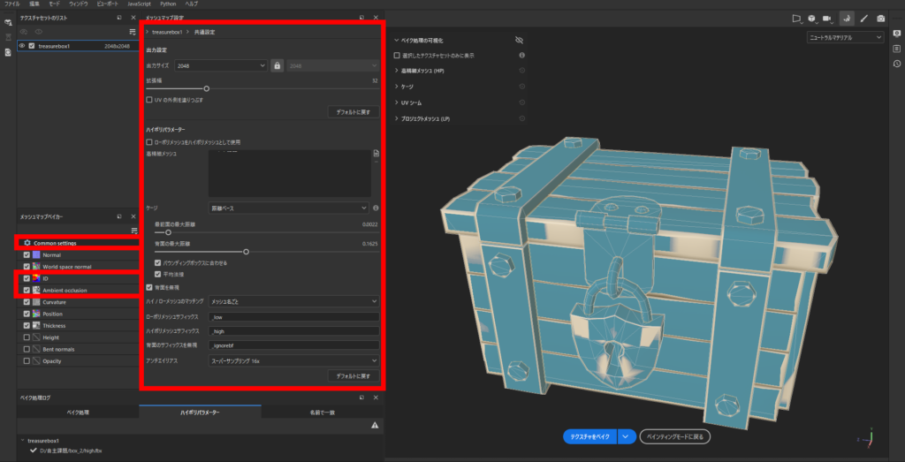Click the blue テクスチャをベイク button
The width and height of the screenshot is (905, 462).
pos(589,436)
